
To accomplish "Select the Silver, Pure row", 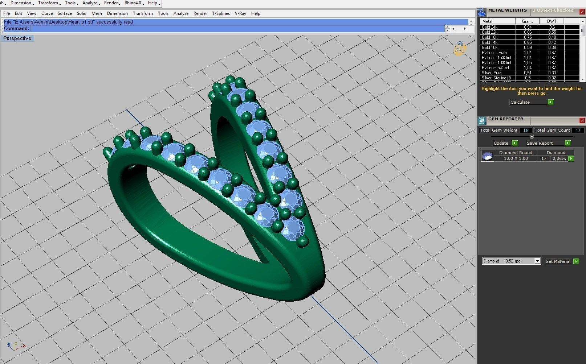I will pos(530,73).
